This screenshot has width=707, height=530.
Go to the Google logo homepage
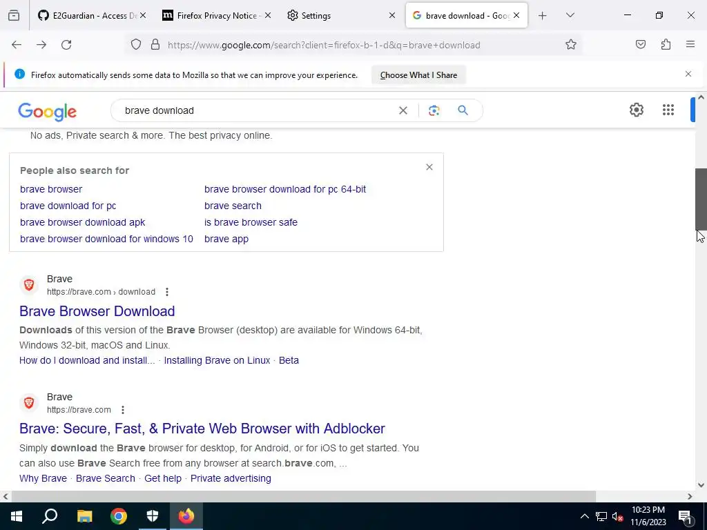point(48,111)
